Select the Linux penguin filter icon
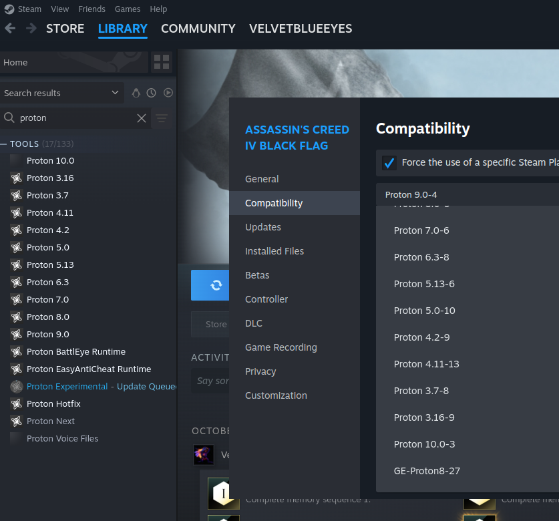The width and height of the screenshot is (559, 521). coord(136,93)
